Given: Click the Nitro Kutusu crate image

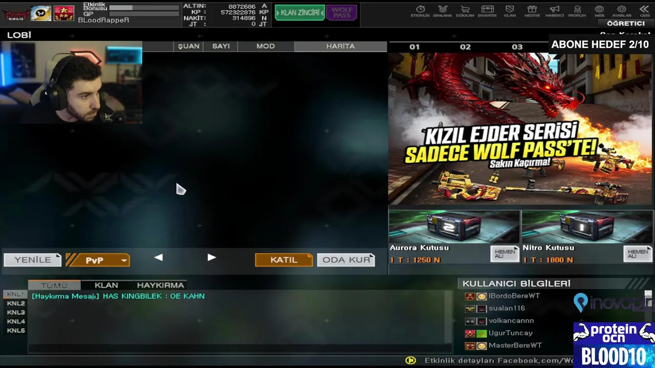Looking at the screenshot, I should pos(587,226).
